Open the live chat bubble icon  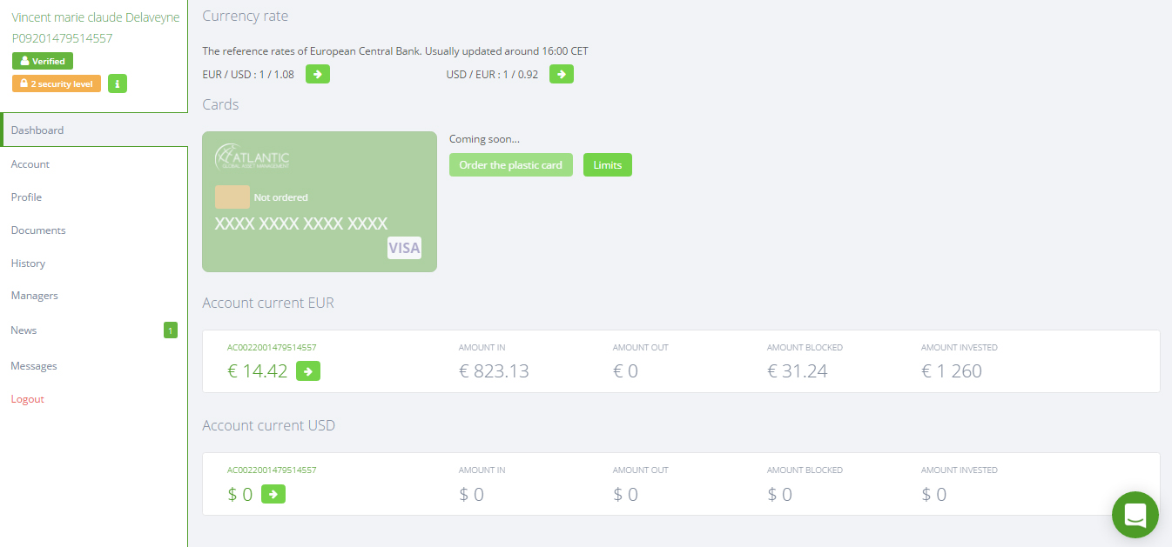pos(1135,515)
